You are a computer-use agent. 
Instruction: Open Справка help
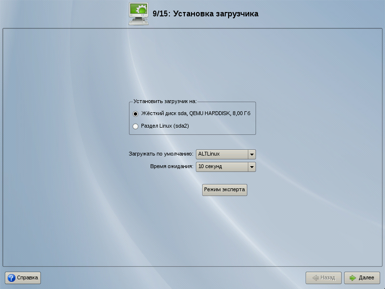[23, 278]
